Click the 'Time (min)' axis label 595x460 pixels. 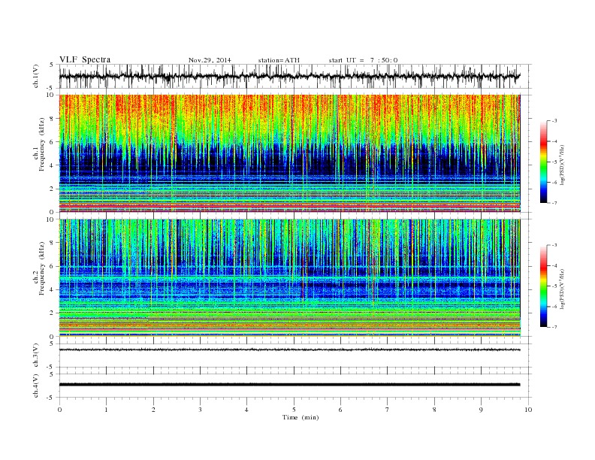click(301, 417)
